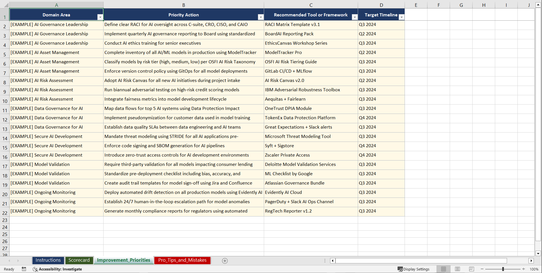Viewport: 542px width, 273px height.
Task: Switch to Normal view in the status bar
Action: click(x=443, y=269)
